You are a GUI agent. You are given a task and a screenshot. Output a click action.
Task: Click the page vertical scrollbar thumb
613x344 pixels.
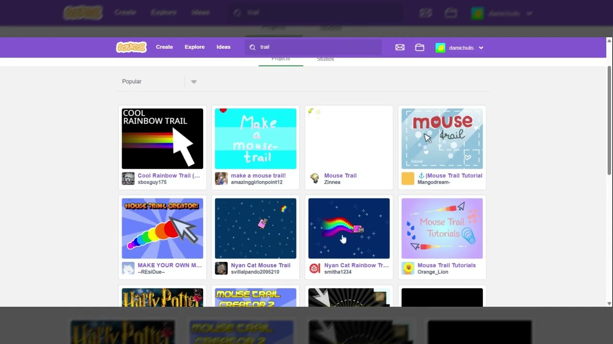[609, 120]
